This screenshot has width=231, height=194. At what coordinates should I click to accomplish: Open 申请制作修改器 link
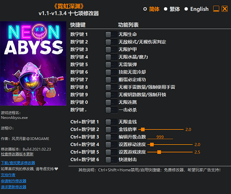tap(13, 181)
